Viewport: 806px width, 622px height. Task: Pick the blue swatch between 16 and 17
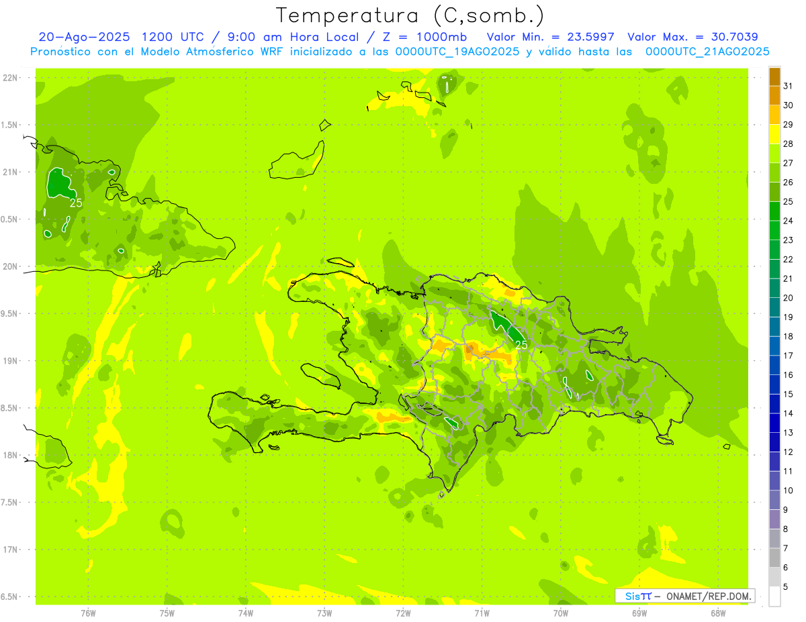tap(774, 365)
